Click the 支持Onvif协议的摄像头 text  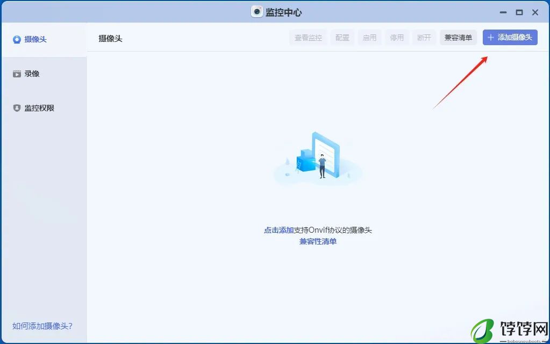333,231
